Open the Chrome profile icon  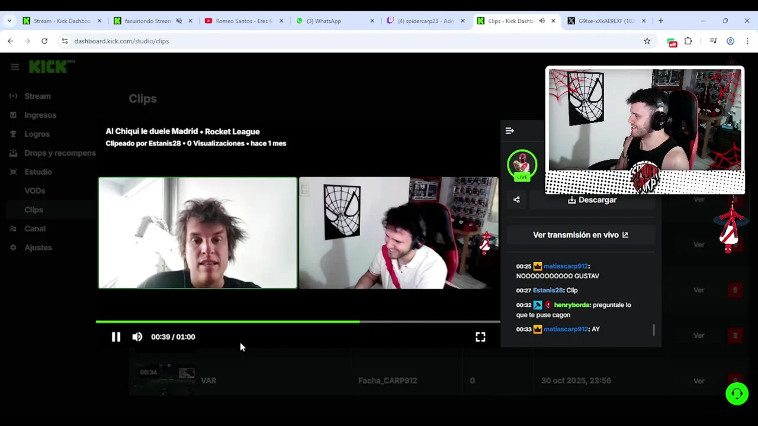pos(730,41)
